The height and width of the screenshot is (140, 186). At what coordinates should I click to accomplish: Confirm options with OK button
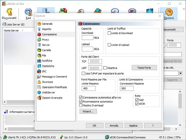pyautogui.click(x=95, y=126)
